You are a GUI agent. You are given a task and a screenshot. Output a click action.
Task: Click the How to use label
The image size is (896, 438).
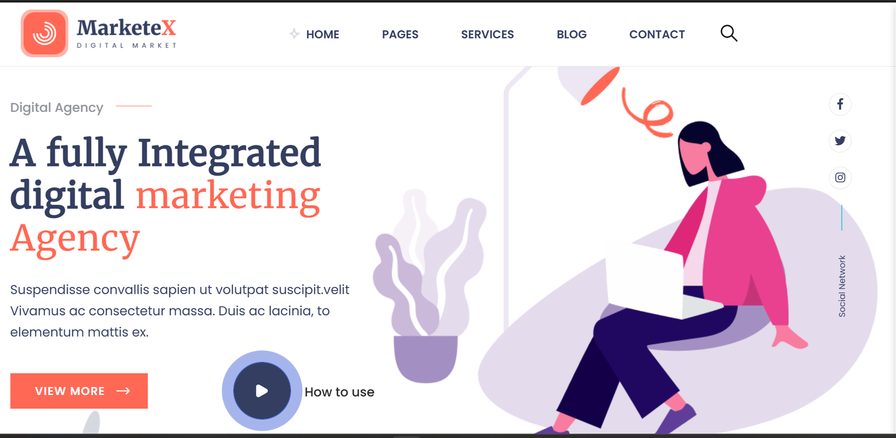tap(339, 392)
